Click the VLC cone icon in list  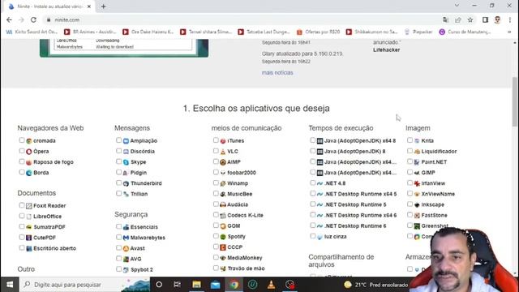[223, 152]
